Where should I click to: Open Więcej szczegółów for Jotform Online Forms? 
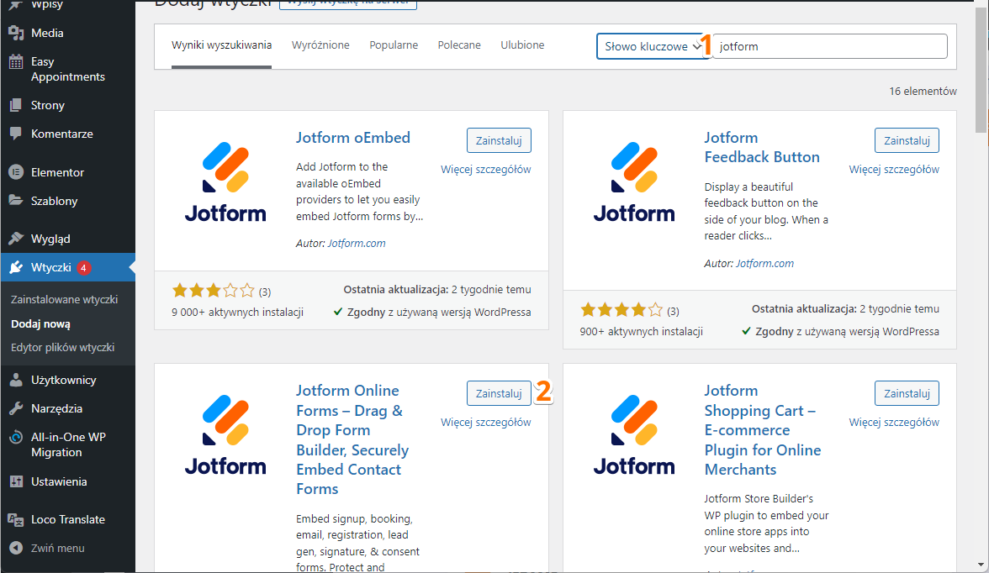pos(486,423)
